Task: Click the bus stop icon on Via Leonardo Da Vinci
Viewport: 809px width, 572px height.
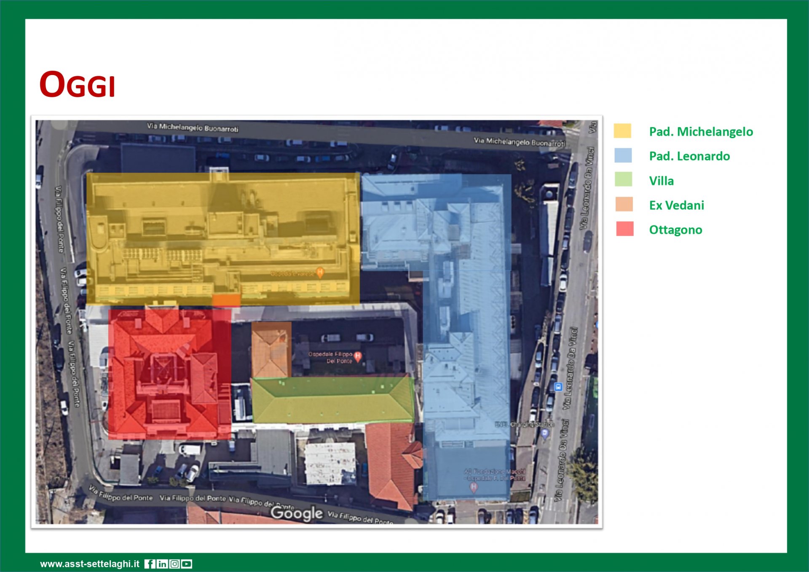Action: [x=558, y=387]
